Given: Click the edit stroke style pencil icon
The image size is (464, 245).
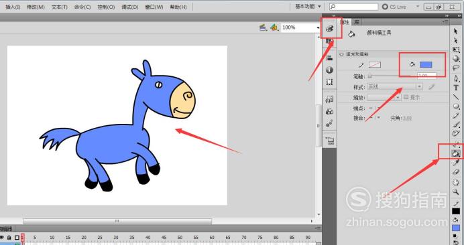Looking at the screenshot, I should (432, 86).
